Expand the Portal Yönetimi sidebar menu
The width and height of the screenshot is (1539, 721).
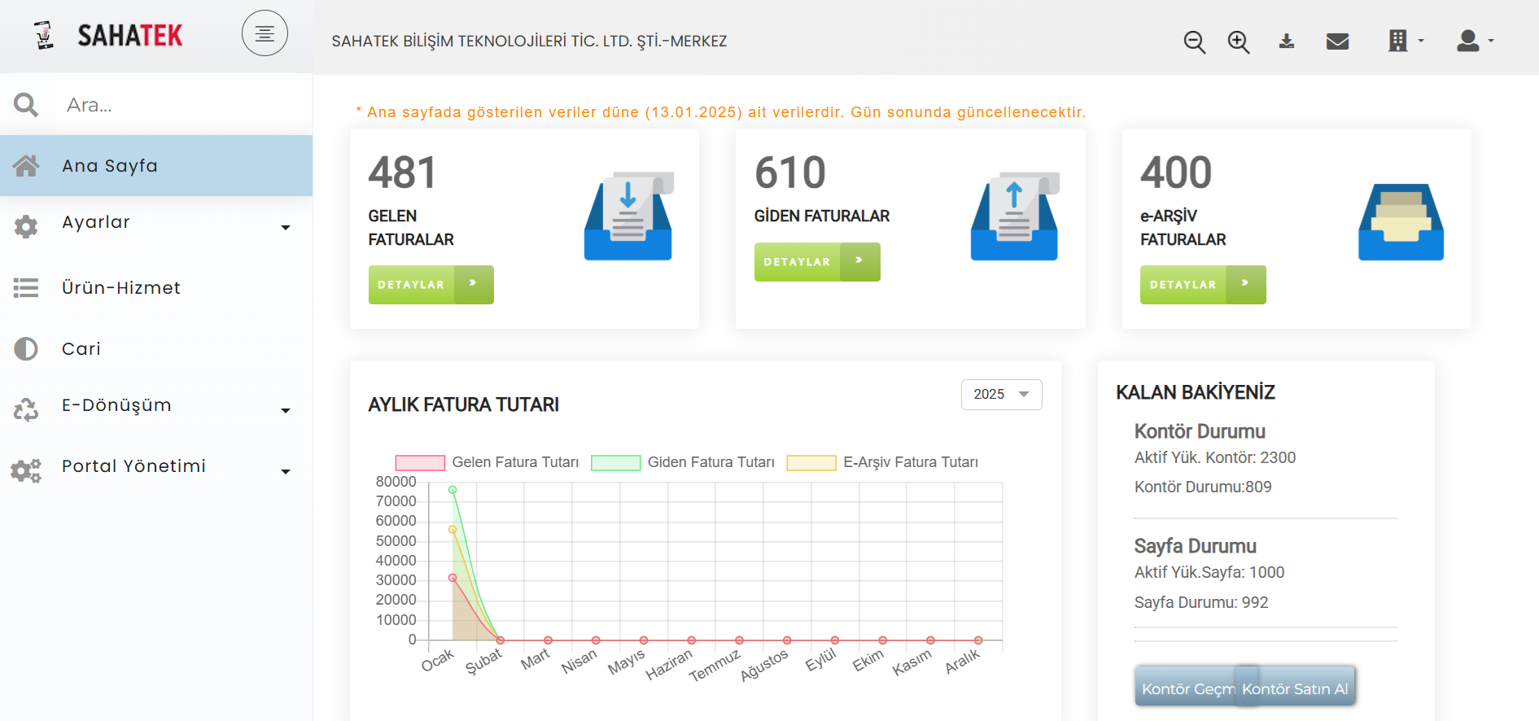[156, 467]
